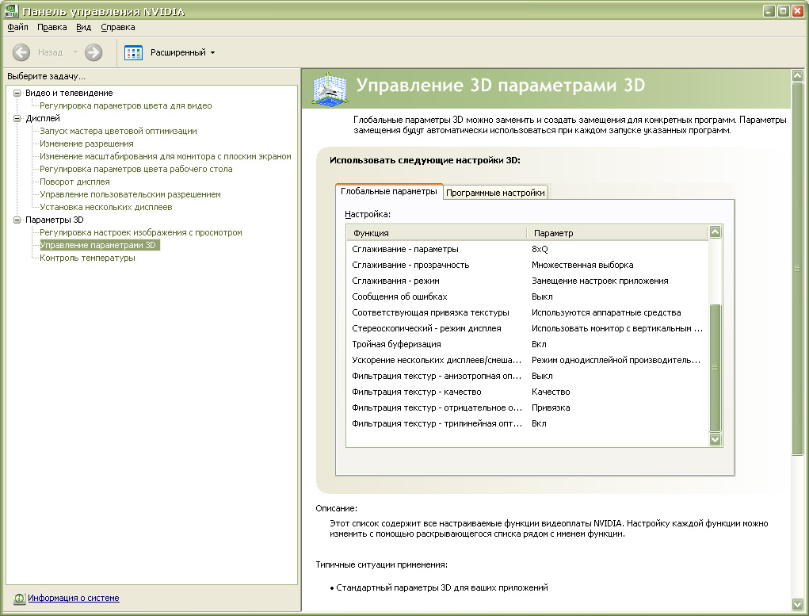Open the Правка menu
The width and height of the screenshot is (809, 616).
tap(52, 27)
